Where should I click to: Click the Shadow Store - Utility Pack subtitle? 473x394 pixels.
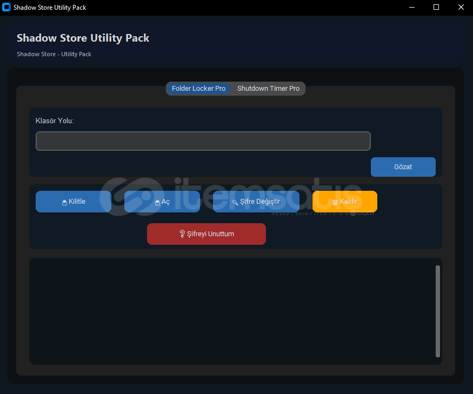point(54,54)
